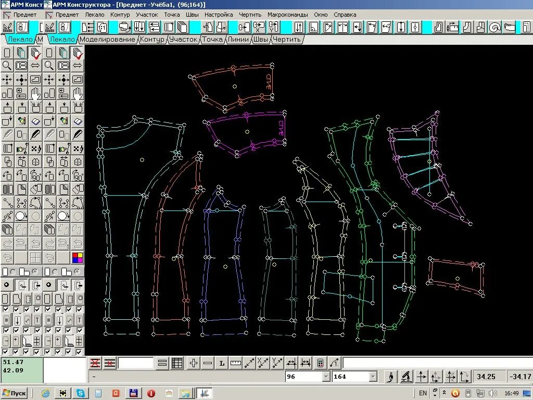Switch to the Чертить tab

[x=287, y=40]
